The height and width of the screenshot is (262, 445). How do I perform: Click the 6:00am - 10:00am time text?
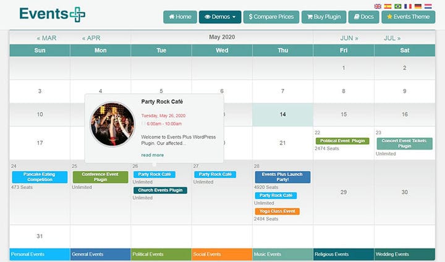(164, 124)
